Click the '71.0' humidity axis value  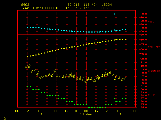(144, 86)
